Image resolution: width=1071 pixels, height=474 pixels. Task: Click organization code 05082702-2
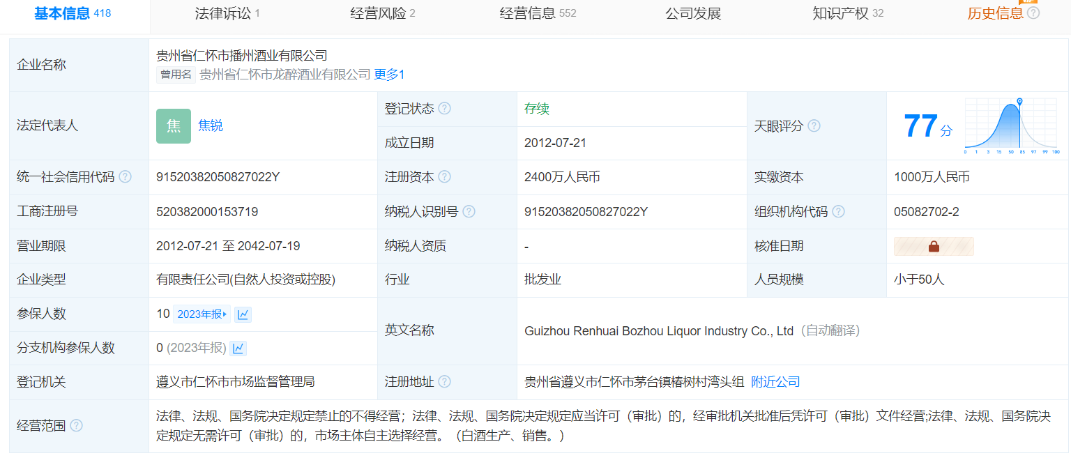(926, 211)
